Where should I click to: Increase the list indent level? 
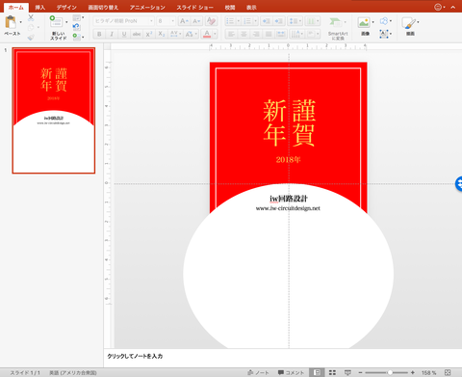pos(278,21)
